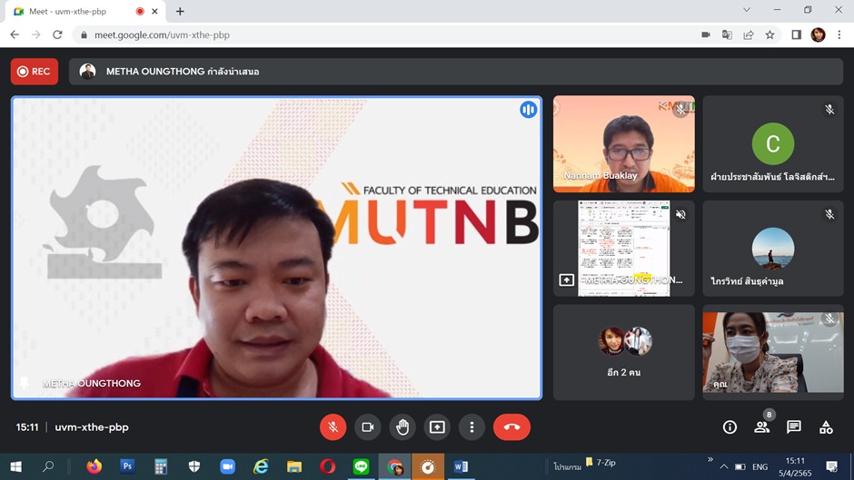Unmute the microphone in Meet
This screenshot has width=854, height=480.
coord(333,427)
